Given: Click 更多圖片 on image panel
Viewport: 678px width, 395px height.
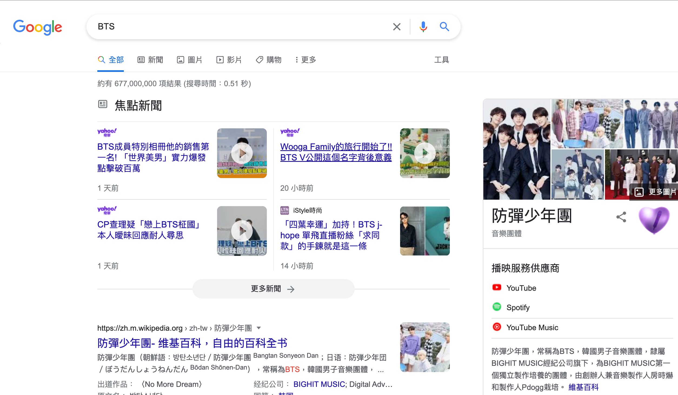Looking at the screenshot, I should click(x=655, y=192).
